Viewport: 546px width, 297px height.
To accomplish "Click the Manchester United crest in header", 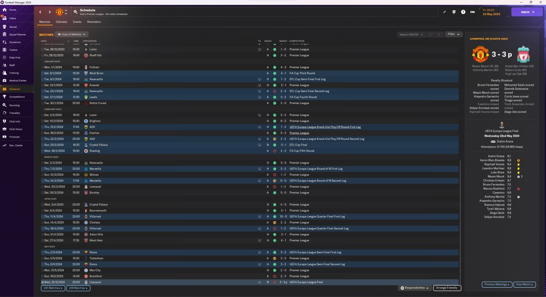I will [59, 12].
